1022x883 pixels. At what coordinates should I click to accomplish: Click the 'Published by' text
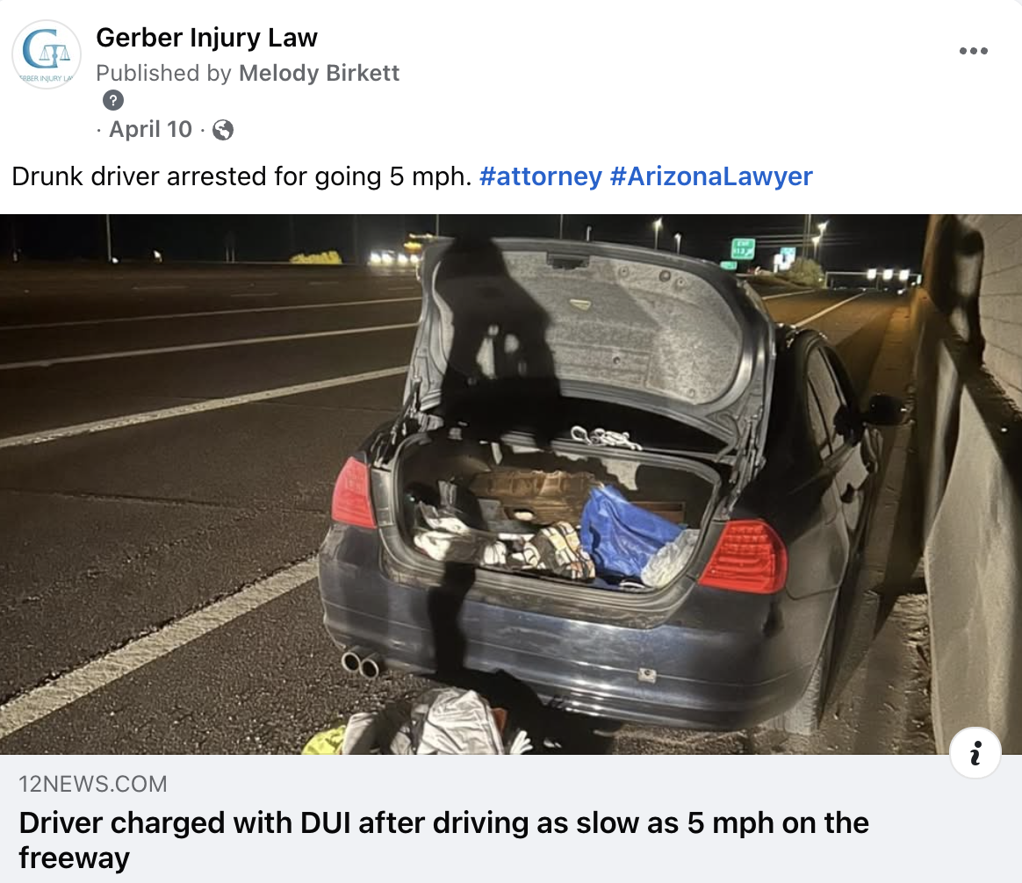click(x=163, y=73)
